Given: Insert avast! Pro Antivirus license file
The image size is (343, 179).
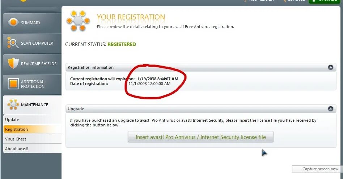Looking at the screenshot, I should [x=200, y=137].
